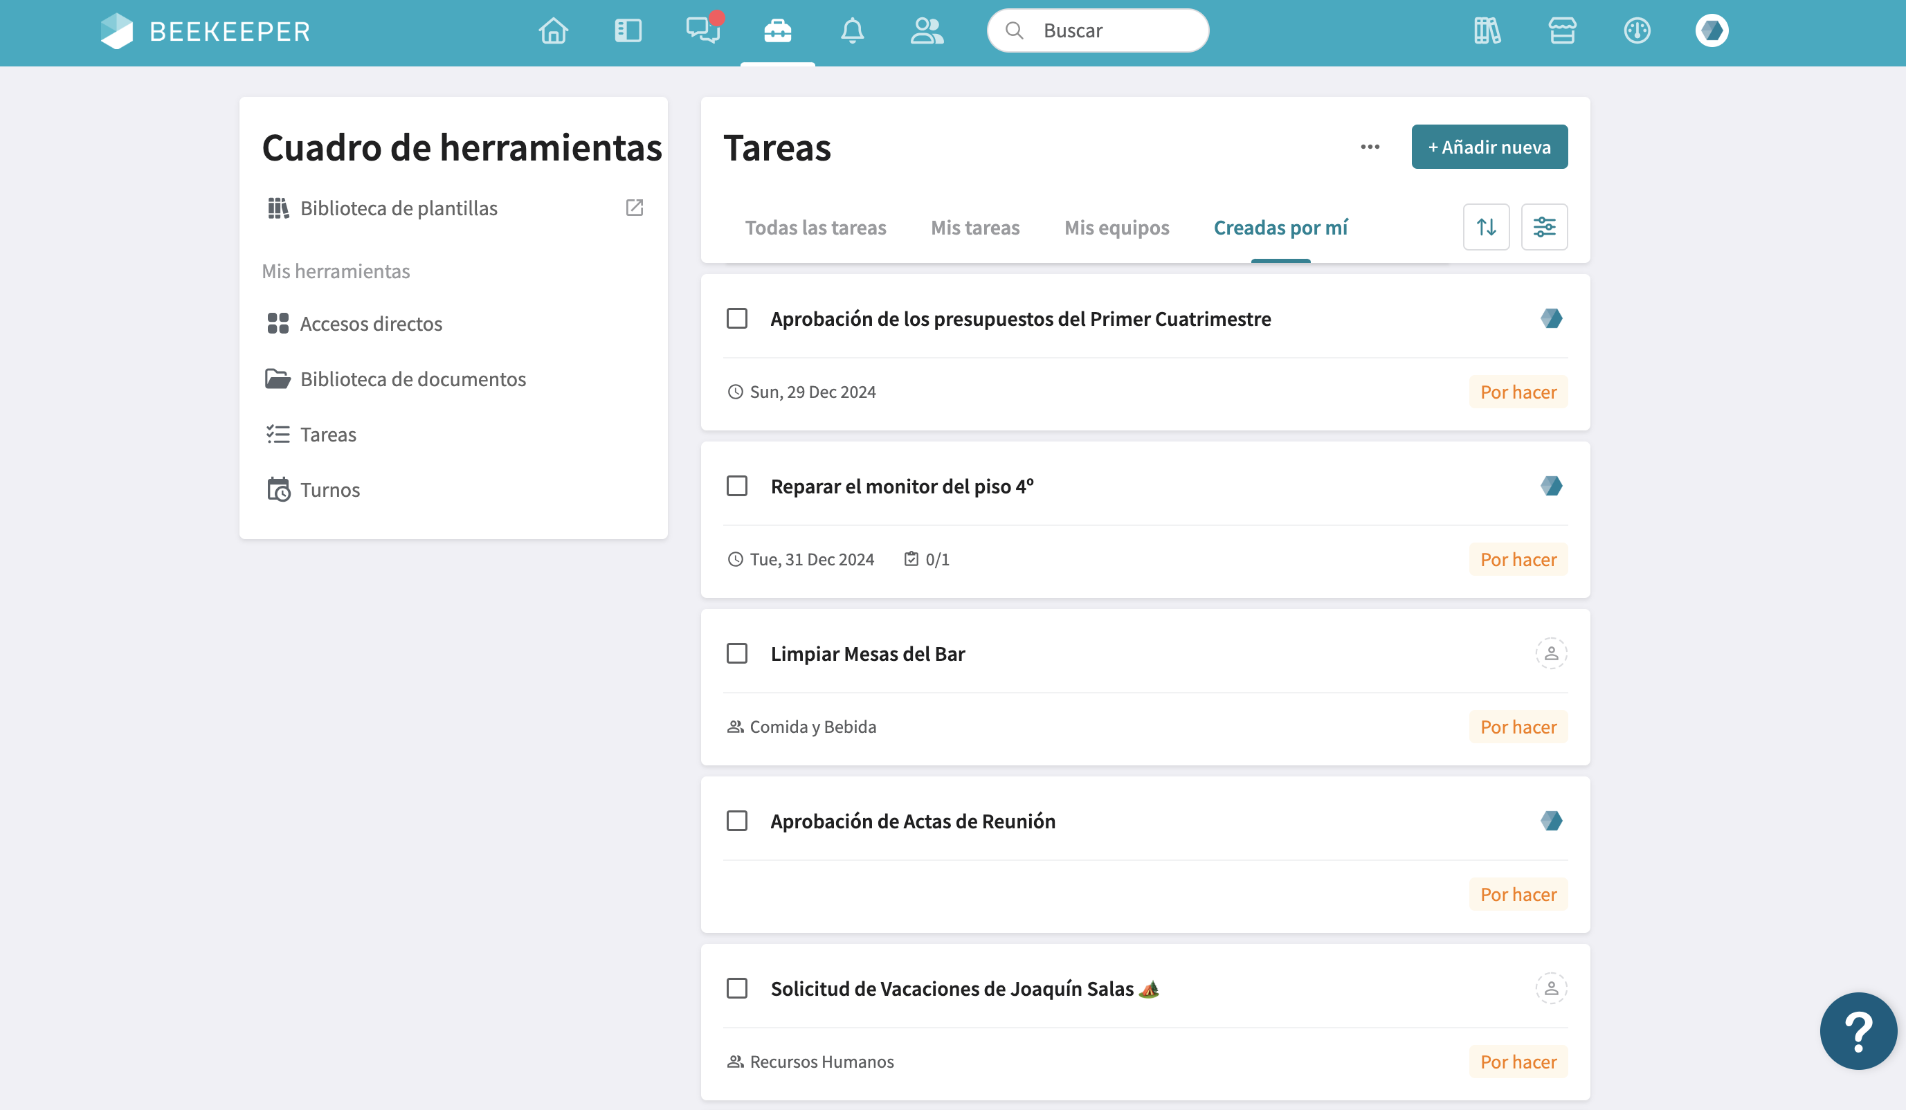
Task: Open the people directory icon
Action: pos(927,31)
